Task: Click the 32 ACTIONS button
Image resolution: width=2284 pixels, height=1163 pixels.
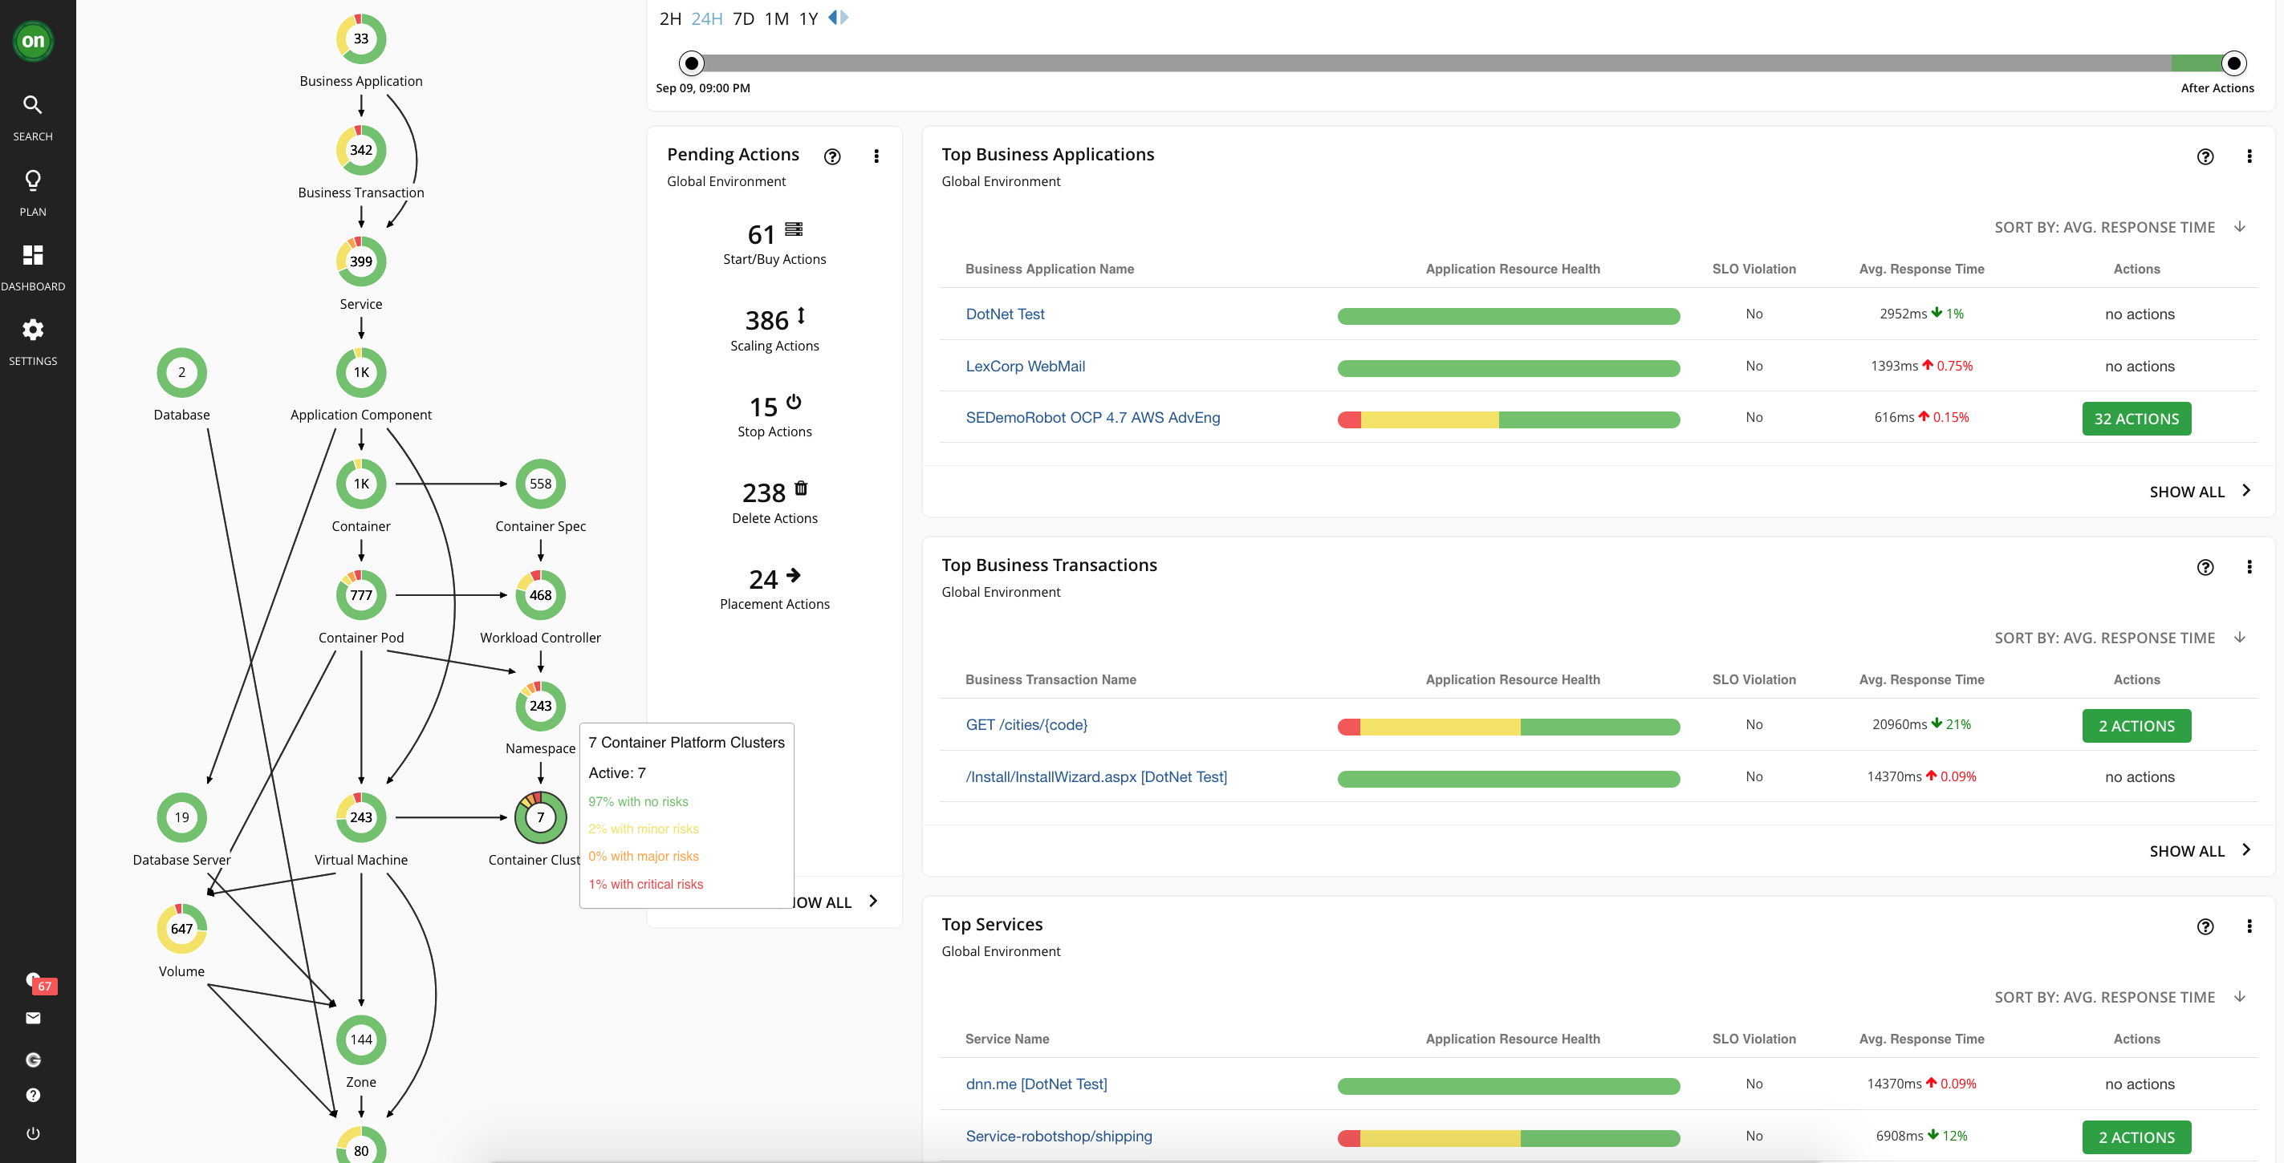Action: point(2135,419)
